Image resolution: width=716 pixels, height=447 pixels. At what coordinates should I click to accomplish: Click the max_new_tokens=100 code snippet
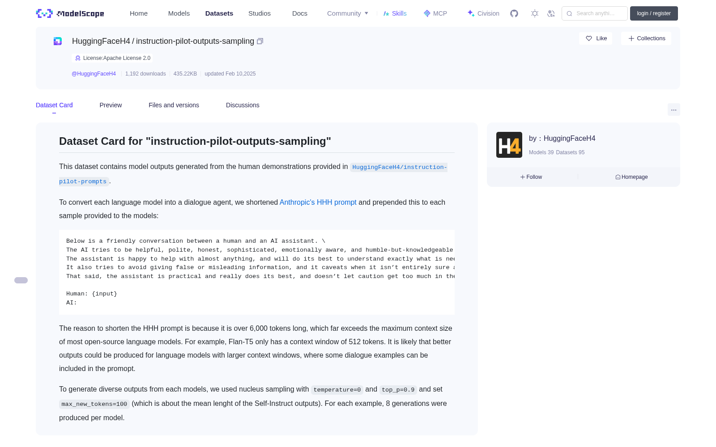94,404
